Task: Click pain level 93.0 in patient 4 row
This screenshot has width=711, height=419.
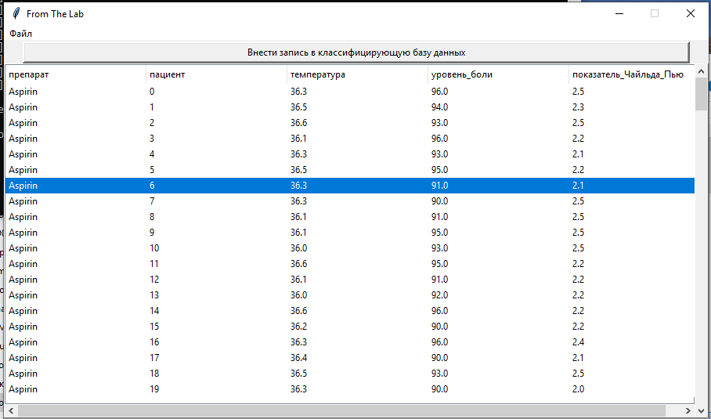Action: click(440, 154)
